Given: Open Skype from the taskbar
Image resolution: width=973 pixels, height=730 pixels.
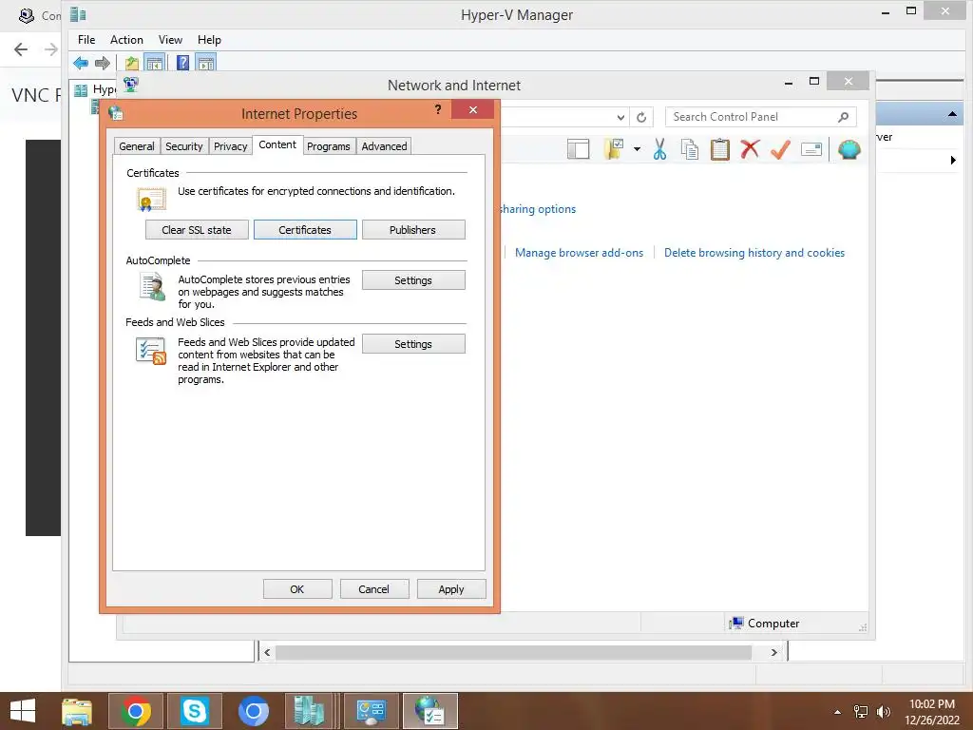Looking at the screenshot, I should tap(194, 711).
